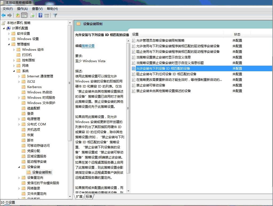Click the Up one level folder icon

[x=18, y=15]
